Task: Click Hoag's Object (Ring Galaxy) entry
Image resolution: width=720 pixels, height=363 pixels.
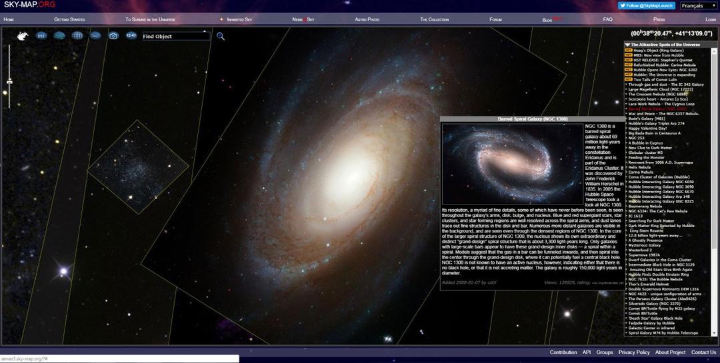Action: coord(658,51)
